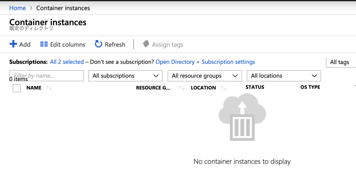Open the All resource groups dropdown

point(204,76)
